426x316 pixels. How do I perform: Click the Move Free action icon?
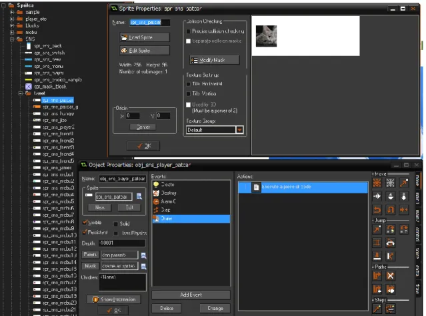tap(391, 183)
